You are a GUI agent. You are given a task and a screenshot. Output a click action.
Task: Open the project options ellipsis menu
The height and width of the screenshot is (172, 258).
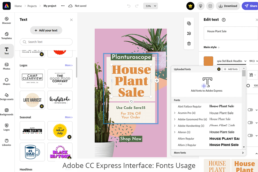pyautogui.click(x=63, y=6)
